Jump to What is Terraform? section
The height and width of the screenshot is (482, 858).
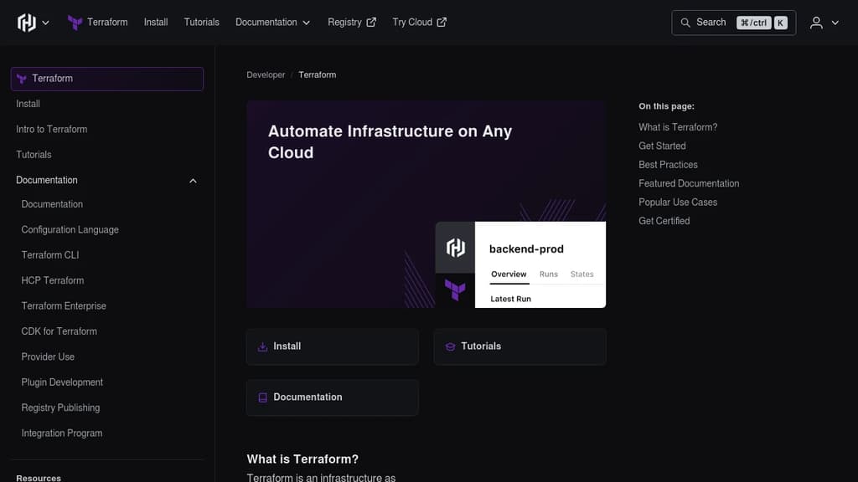click(x=677, y=127)
